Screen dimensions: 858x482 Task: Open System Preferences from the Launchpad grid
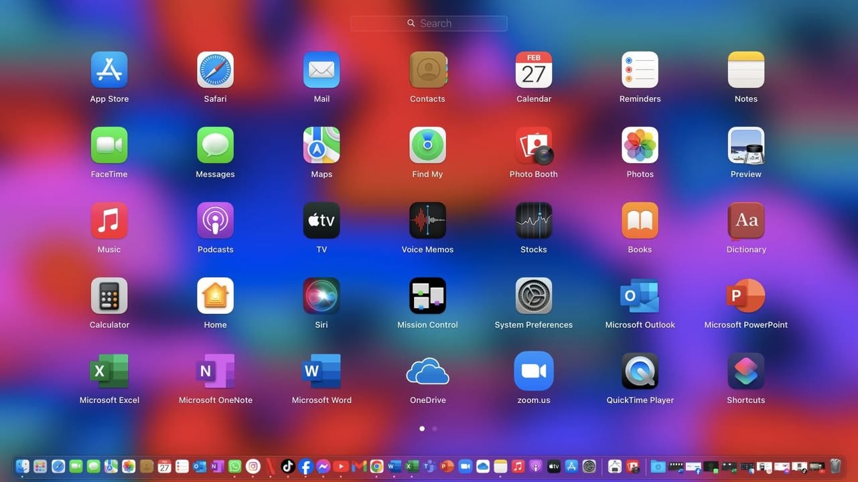[x=534, y=296]
